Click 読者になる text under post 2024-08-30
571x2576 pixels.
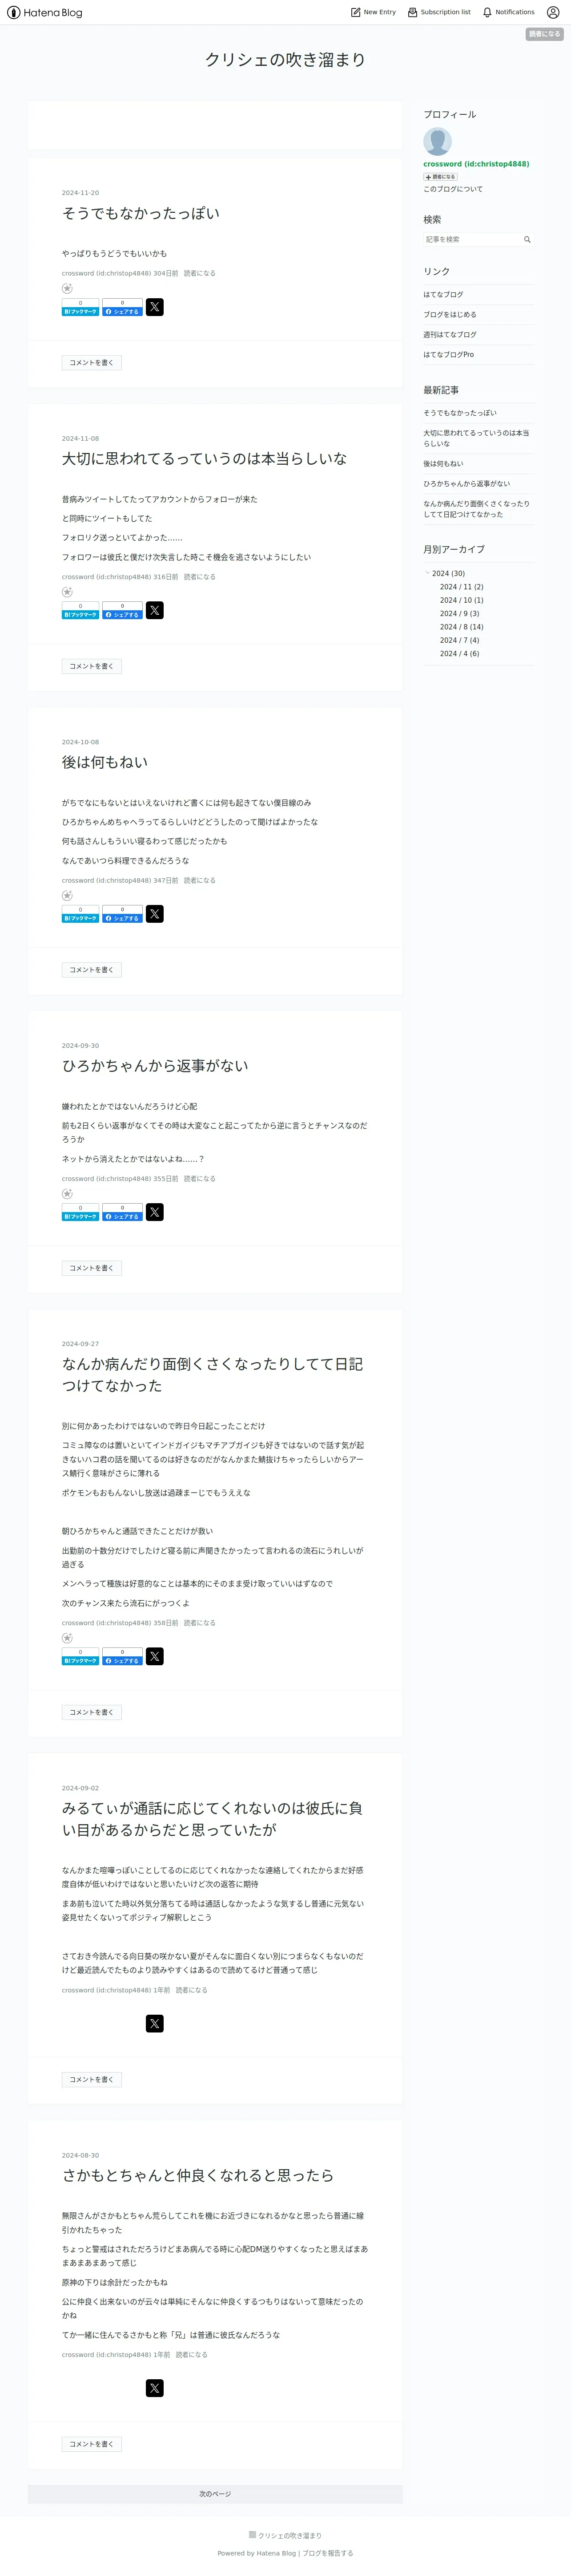(x=192, y=2354)
